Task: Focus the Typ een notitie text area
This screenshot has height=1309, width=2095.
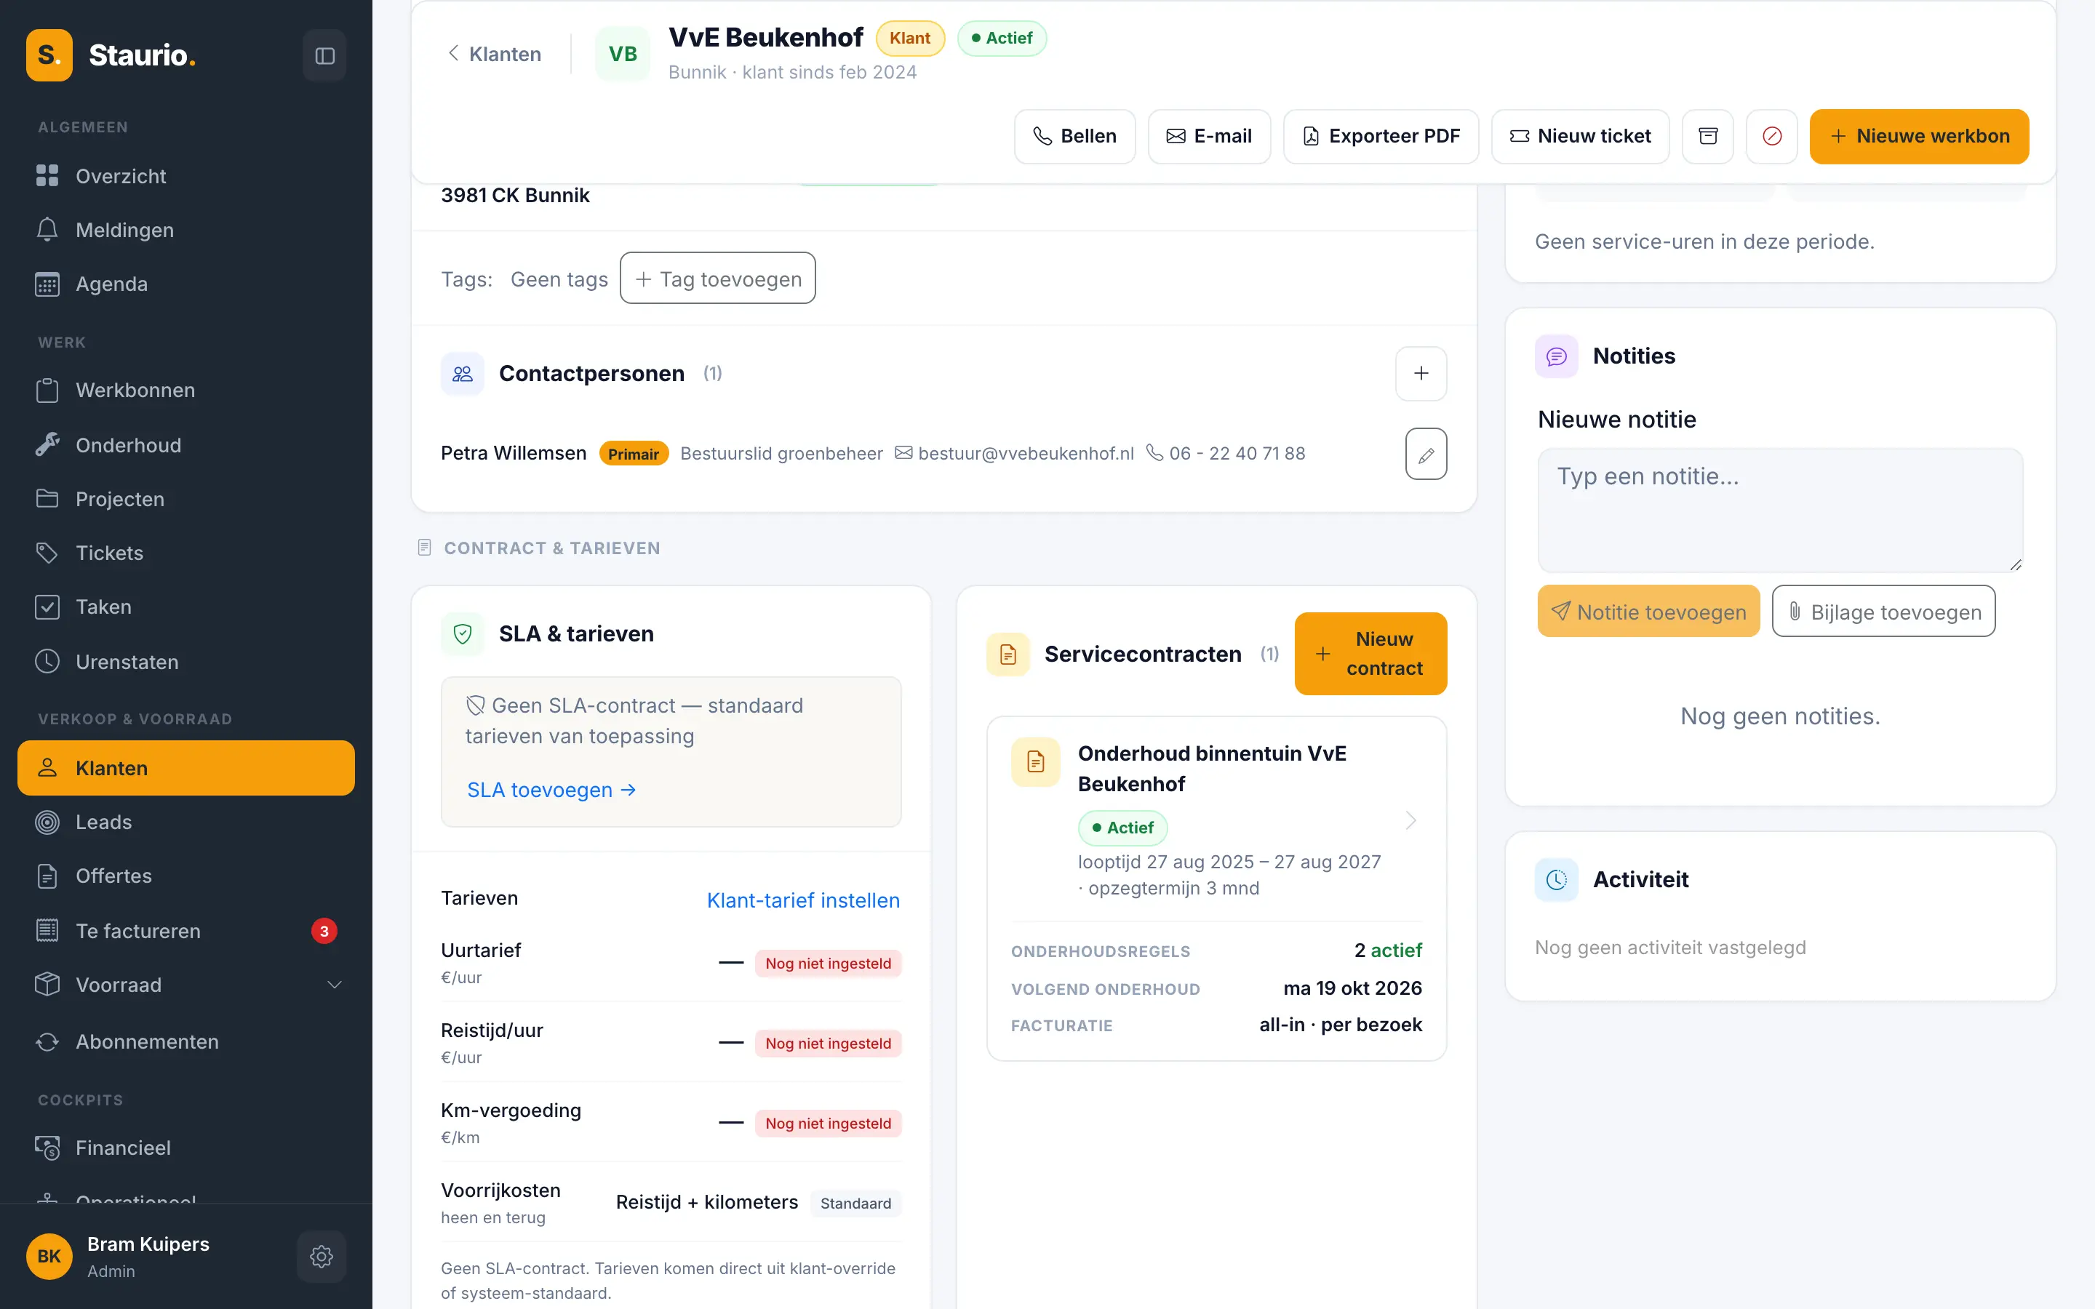Action: click(1779, 510)
